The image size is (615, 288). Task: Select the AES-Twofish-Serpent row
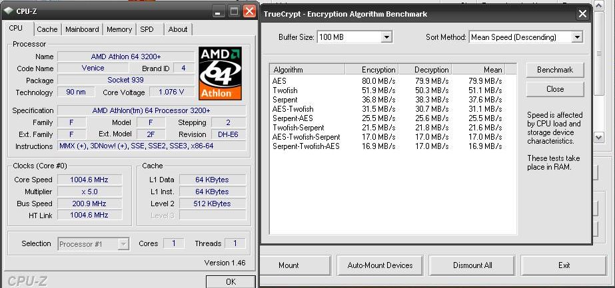(388, 137)
